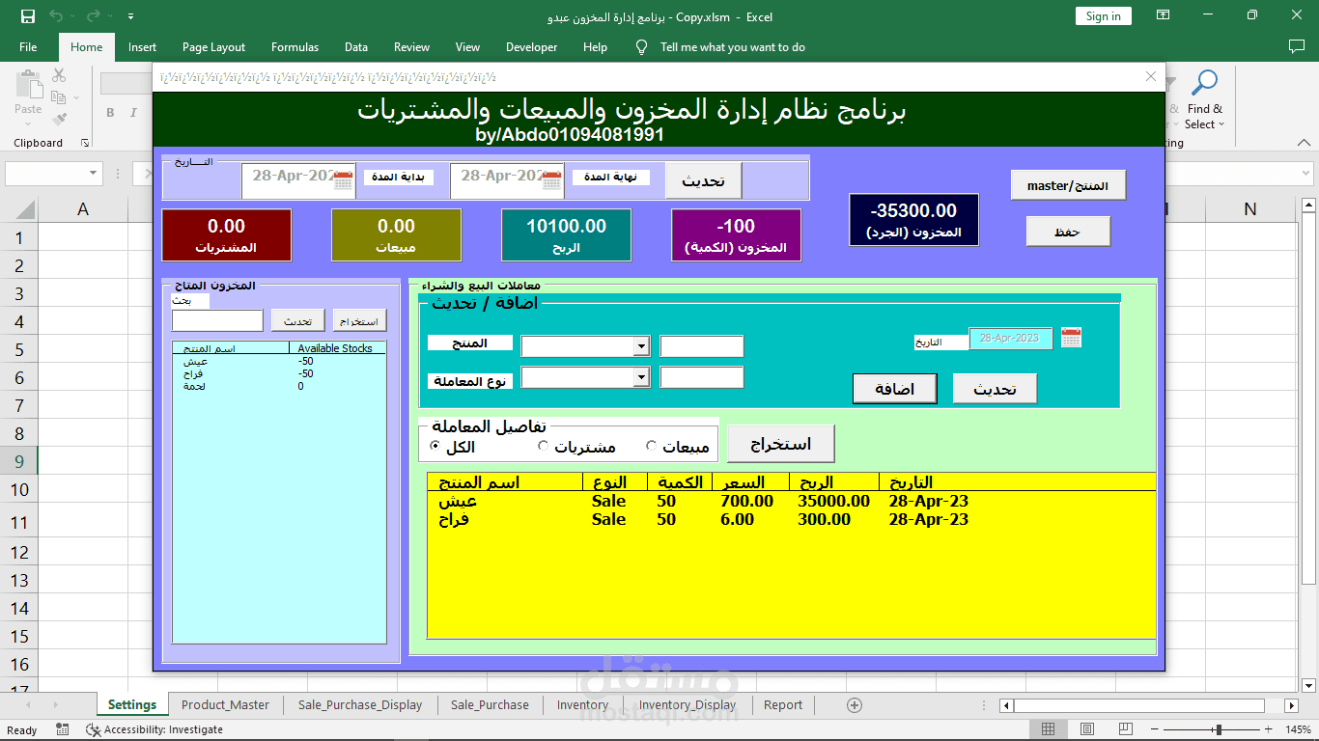The width and height of the screenshot is (1319, 741).
Task: Click the Cut scissors icon
Action: pos(59,75)
